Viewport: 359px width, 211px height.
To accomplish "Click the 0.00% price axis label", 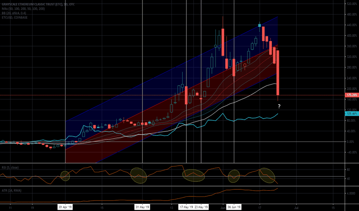I will click(x=350, y=142).
